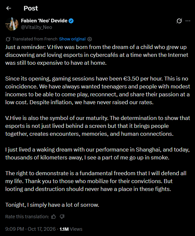Click 'Tonight, I simply have' sentence

[52, 205]
